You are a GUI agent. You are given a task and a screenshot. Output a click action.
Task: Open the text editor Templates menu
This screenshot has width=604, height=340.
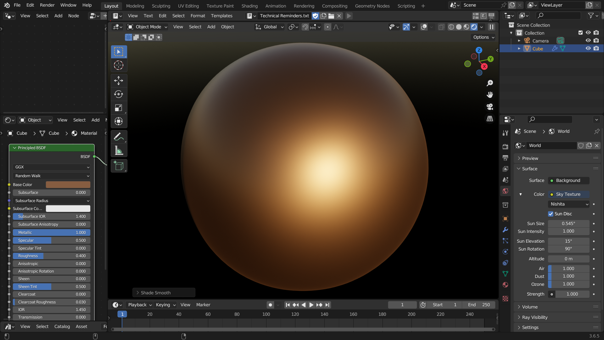point(221,16)
